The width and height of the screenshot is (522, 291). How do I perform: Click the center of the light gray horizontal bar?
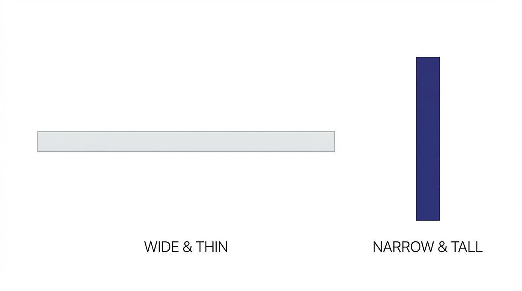point(186,142)
